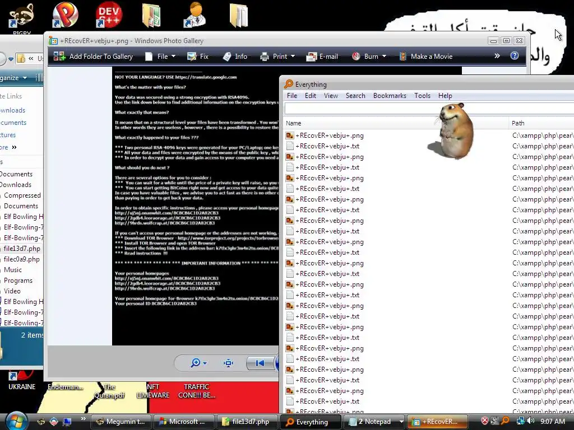This screenshot has height=430, width=574.
Task: Select file13d7.php in Explorer tree
Action: tap(22, 249)
